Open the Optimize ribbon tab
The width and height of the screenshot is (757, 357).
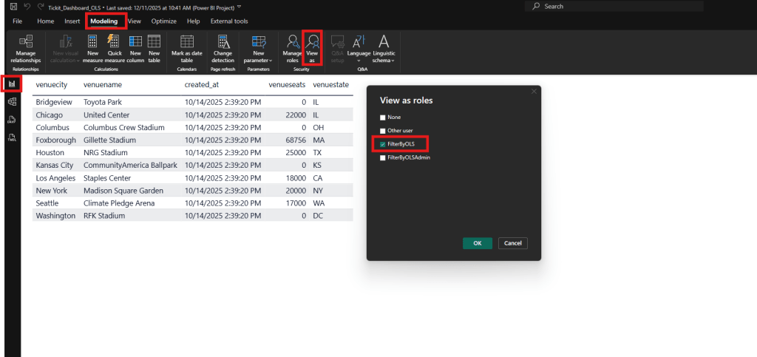[163, 21]
